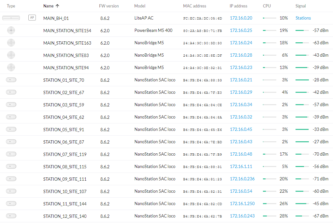Open IP address 172.16.0.43
Viewport: 333px width, 223px height.
241,142
